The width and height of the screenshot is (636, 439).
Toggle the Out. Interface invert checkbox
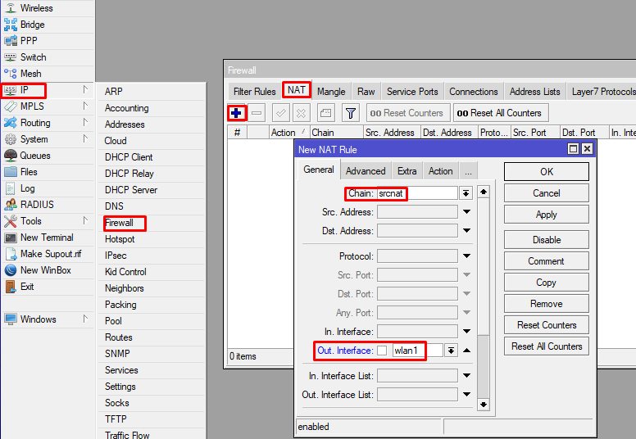click(382, 351)
